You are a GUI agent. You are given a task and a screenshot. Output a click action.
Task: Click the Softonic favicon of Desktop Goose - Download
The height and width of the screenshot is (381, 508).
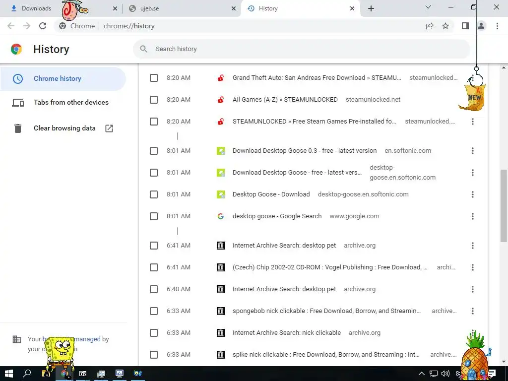pos(221,194)
